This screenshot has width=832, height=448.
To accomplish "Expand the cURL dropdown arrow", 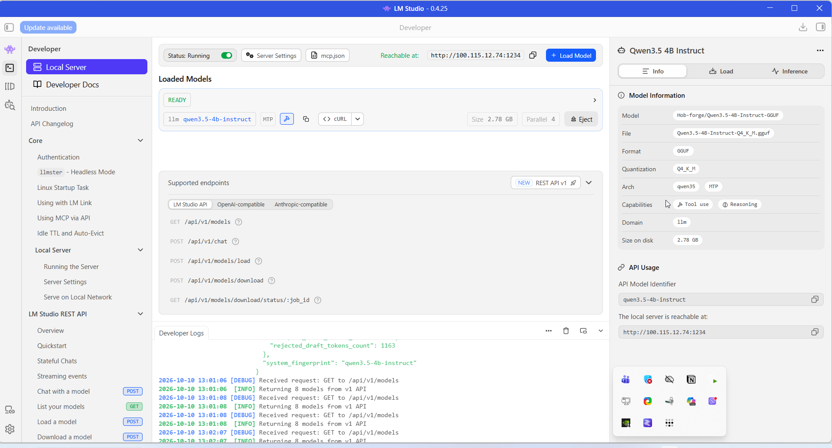I will pyautogui.click(x=357, y=119).
